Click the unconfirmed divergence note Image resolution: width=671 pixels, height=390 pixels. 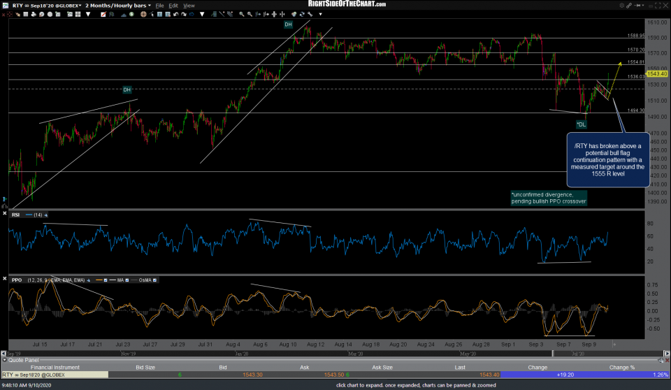tap(549, 198)
